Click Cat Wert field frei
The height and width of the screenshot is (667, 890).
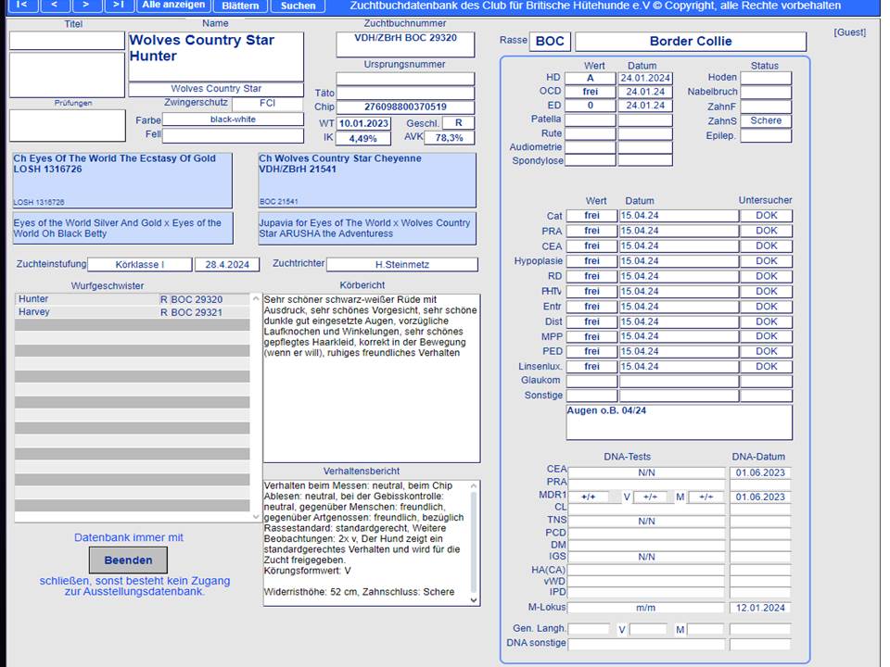(591, 216)
